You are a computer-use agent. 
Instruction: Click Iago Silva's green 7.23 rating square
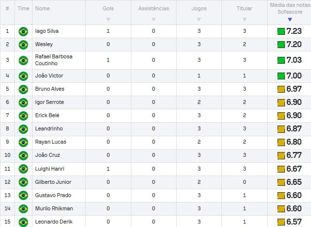tap(281, 31)
